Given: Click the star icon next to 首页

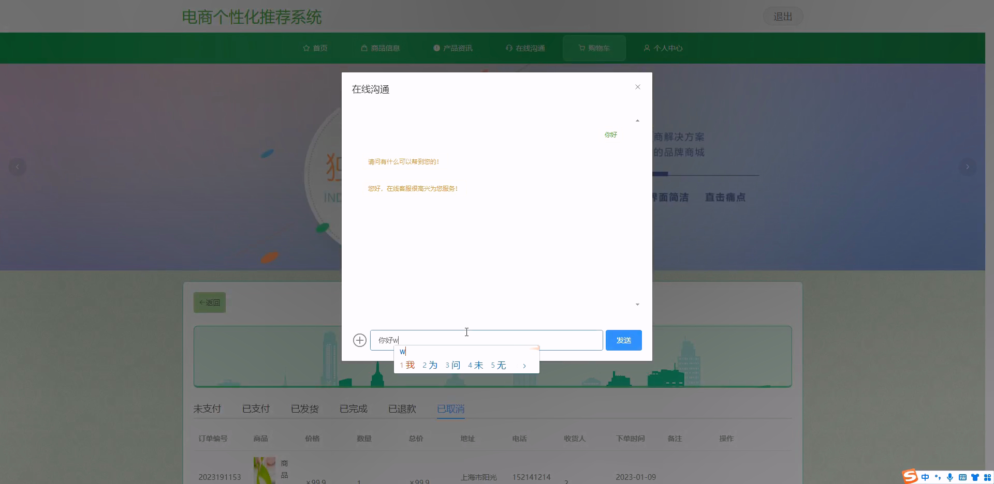Looking at the screenshot, I should pos(306,48).
